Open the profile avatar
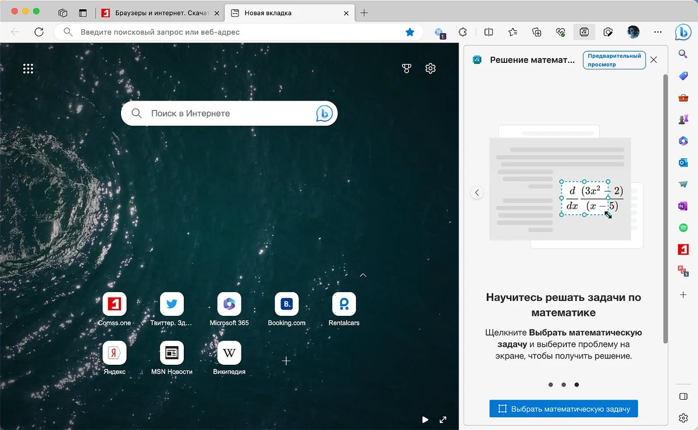The image size is (698, 430). point(633,32)
